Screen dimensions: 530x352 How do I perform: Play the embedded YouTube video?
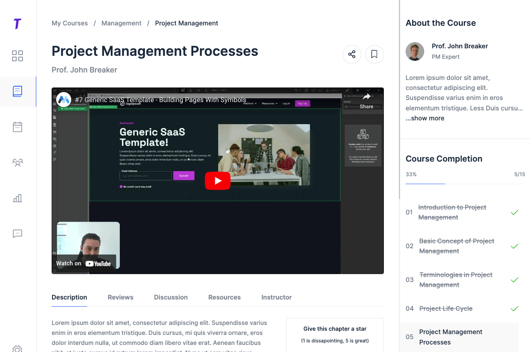click(x=217, y=180)
